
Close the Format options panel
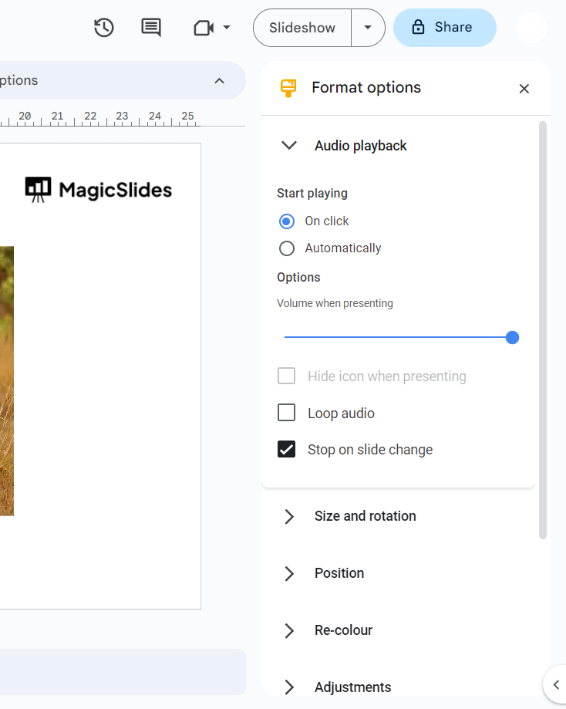[524, 89]
